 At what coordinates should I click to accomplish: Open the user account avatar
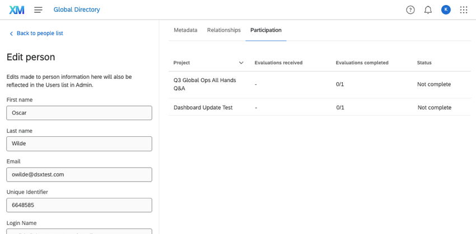pyautogui.click(x=446, y=9)
